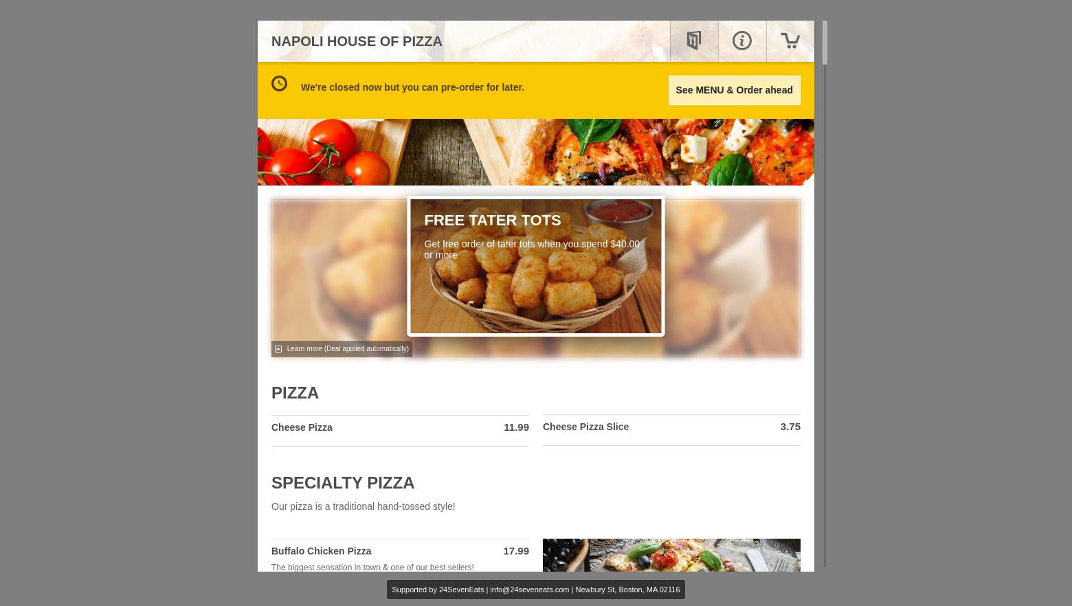Open the shopping cart icon
Viewport: 1072px width, 606px height.
point(790,41)
